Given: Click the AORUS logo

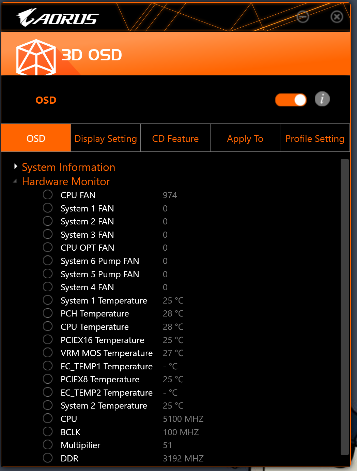Looking at the screenshot, I should (x=58, y=17).
